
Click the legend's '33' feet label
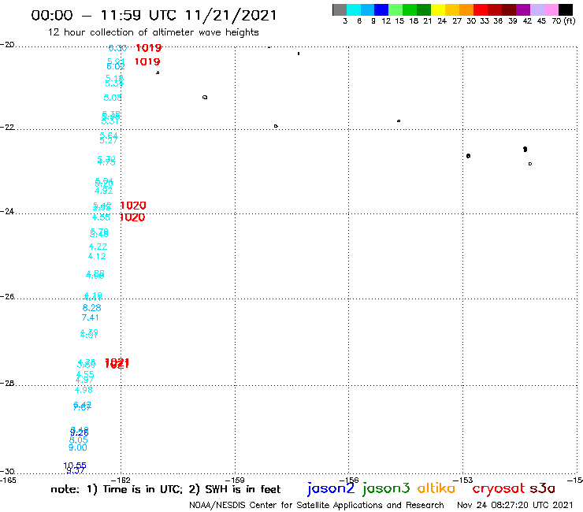(x=484, y=21)
